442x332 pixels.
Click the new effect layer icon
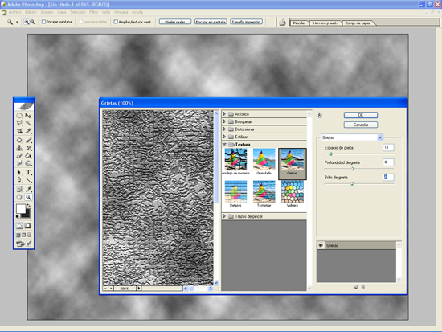pyautogui.click(x=355, y=287)
